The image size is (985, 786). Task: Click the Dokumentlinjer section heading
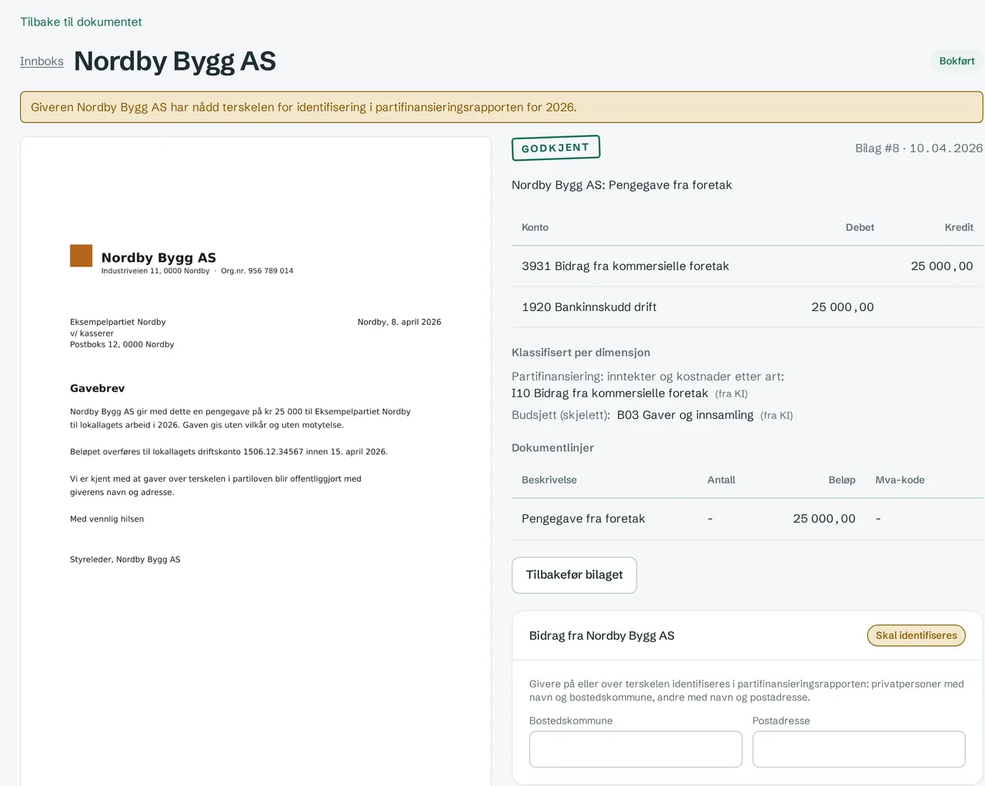coord(553,448)
